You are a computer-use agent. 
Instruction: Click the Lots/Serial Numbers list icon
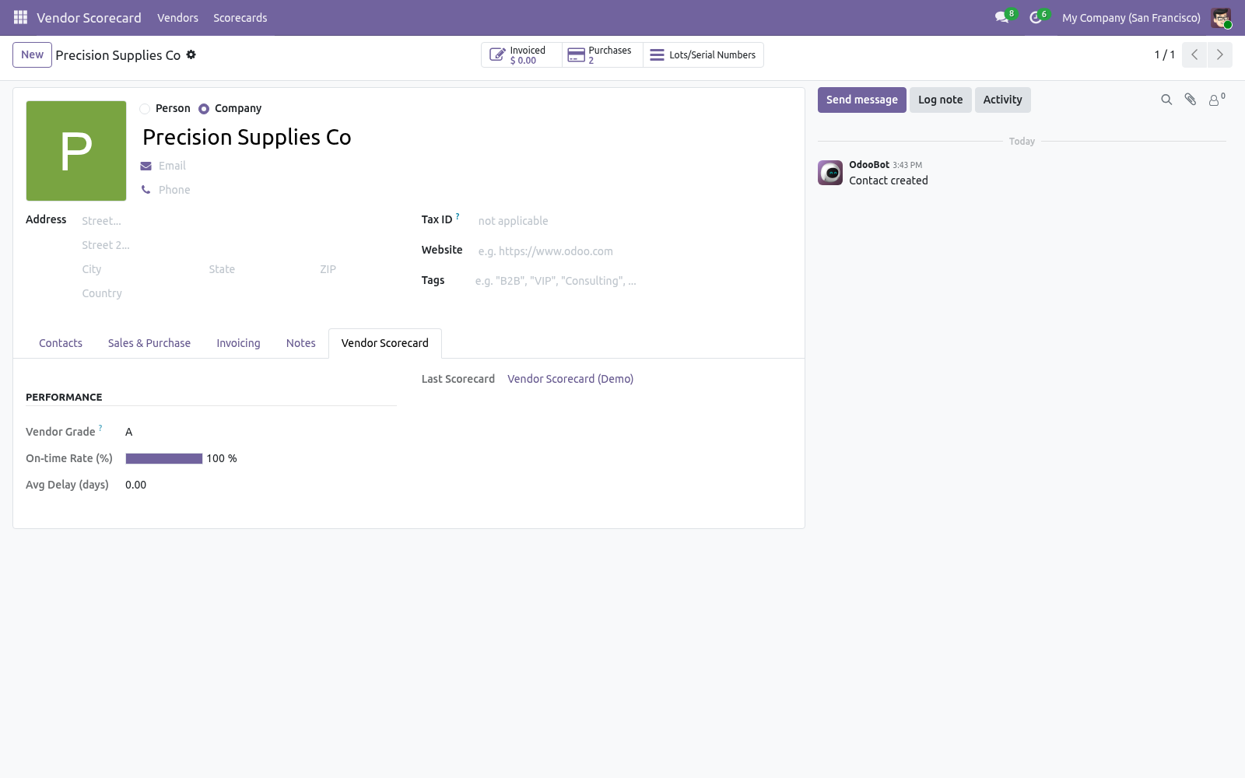coord(657,54)
